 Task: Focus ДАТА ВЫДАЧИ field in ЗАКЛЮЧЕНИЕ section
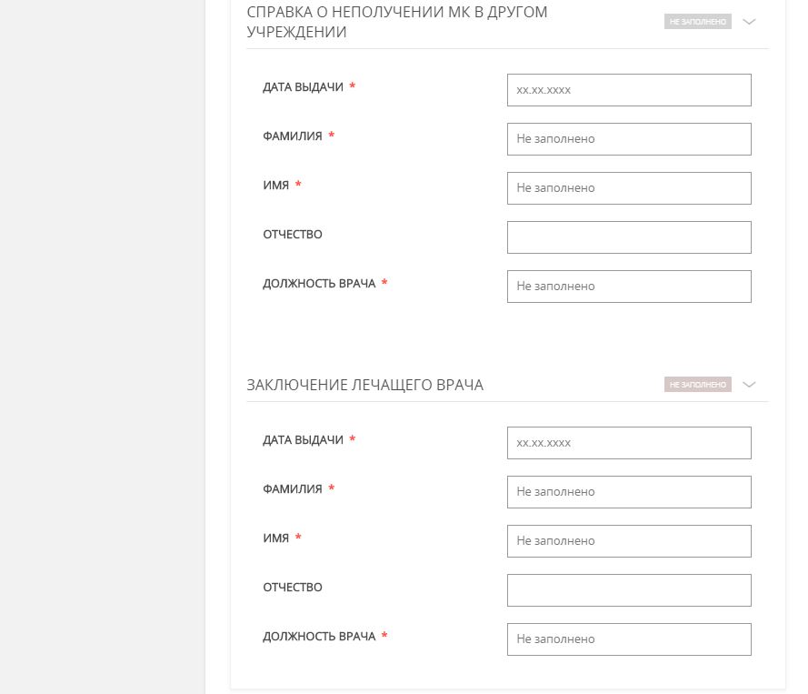(629, 443)
